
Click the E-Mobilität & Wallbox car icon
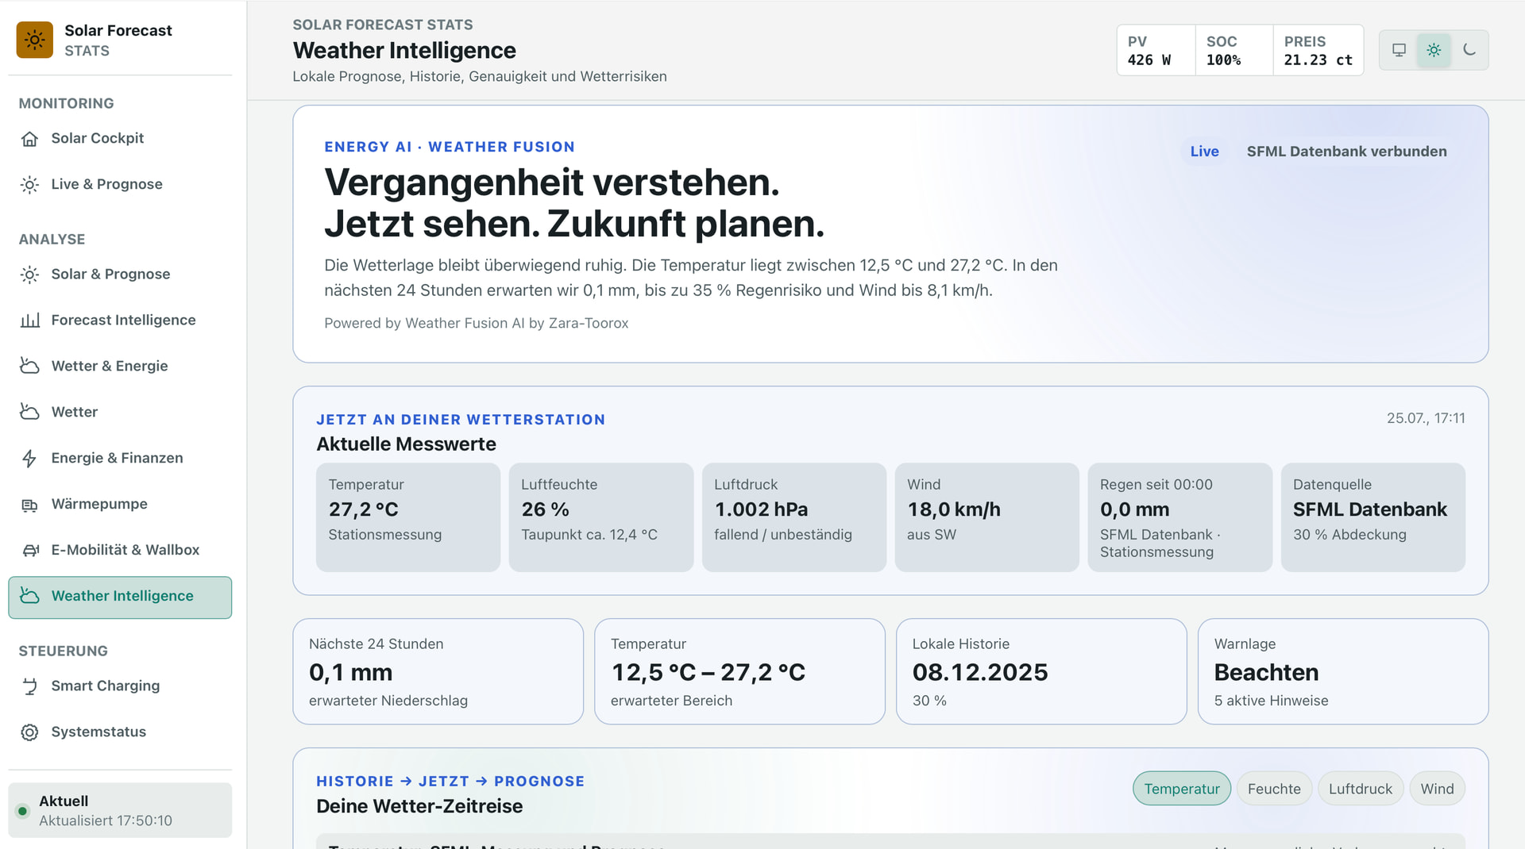[x=29, y=551]
